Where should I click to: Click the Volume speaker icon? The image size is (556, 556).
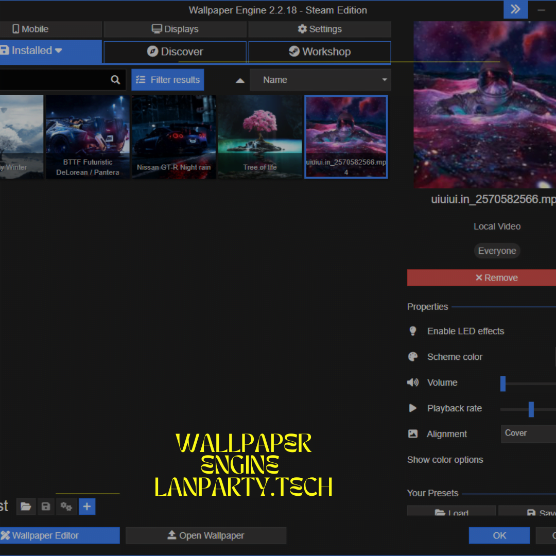click(412, 383)
